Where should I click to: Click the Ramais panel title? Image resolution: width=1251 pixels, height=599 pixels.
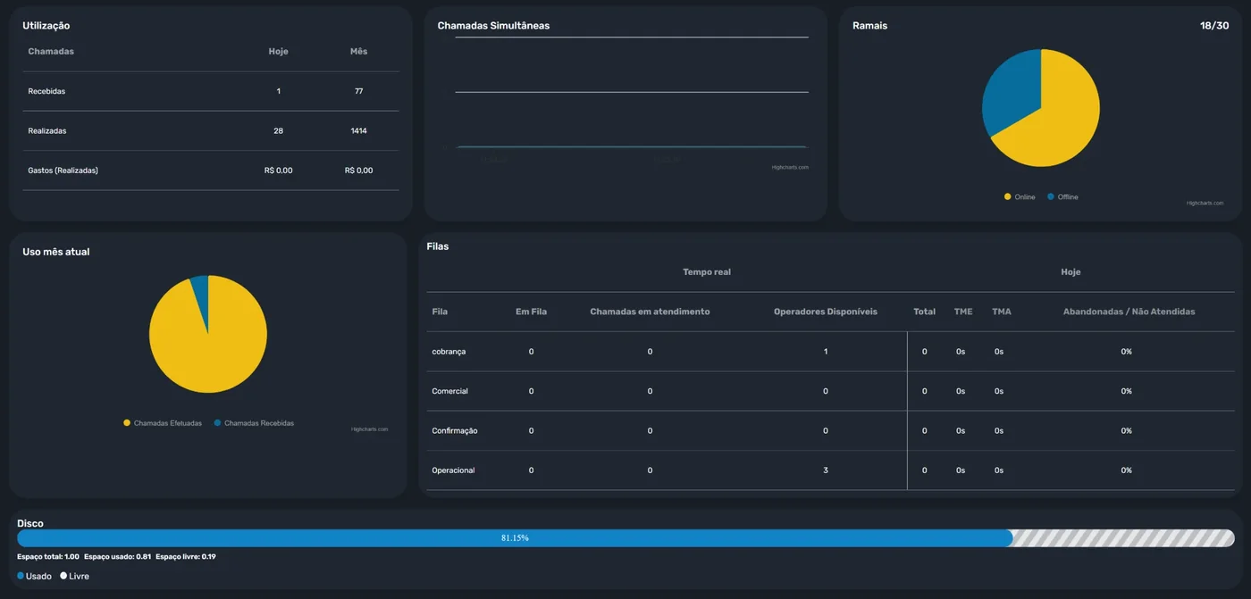click(x=869, y=26)
